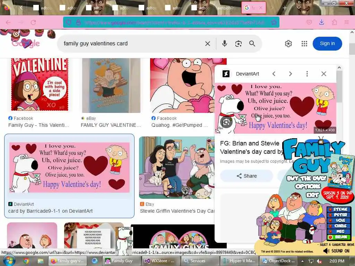Screen dimensions: 355x266
Task: Select the active Google search tab
Action: (253, 8)
